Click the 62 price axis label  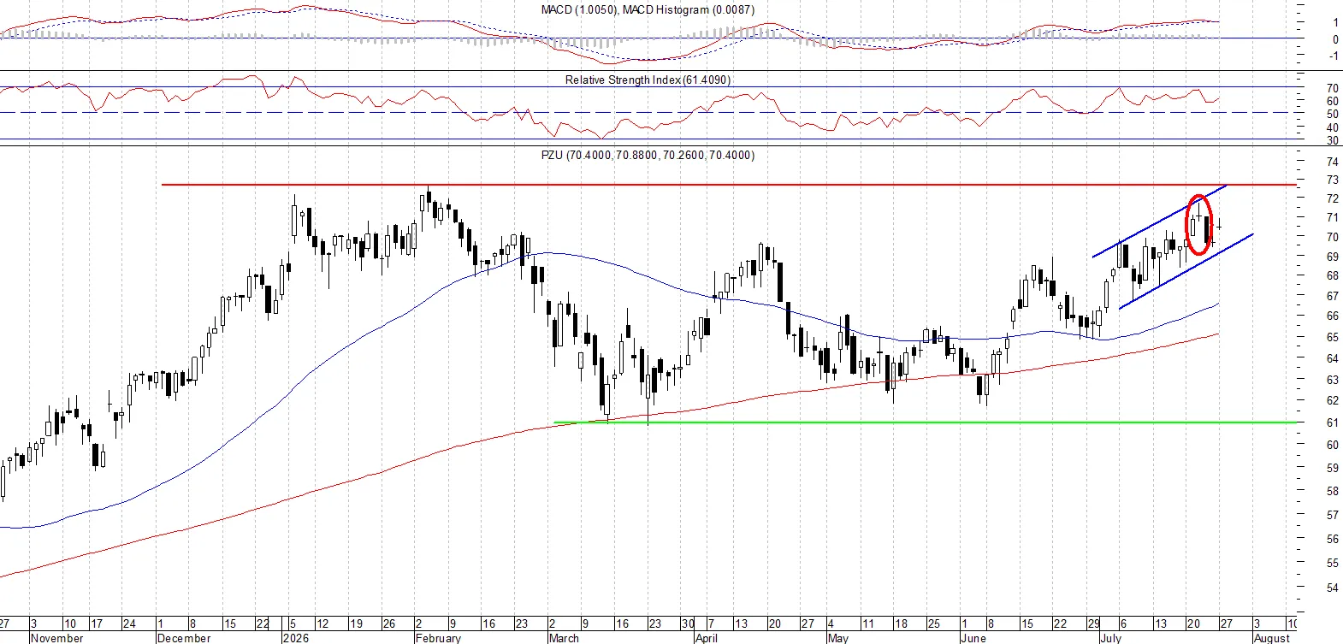pyautogui.click(x=1333, y=400)
